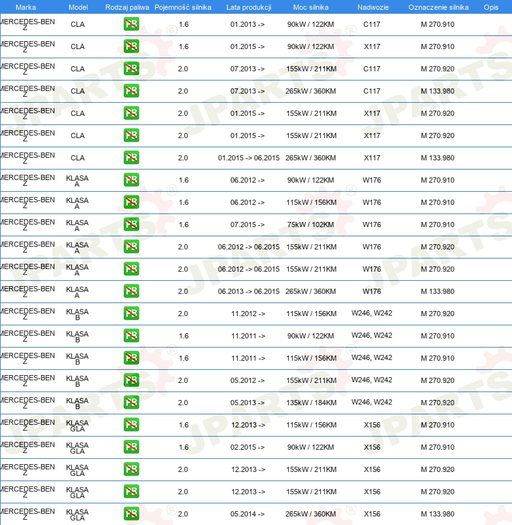This screenshot has width=512, height=525.
Task: Select 'M 133.980' in the KLASA GLA row
Action: (x=437, y=514)
